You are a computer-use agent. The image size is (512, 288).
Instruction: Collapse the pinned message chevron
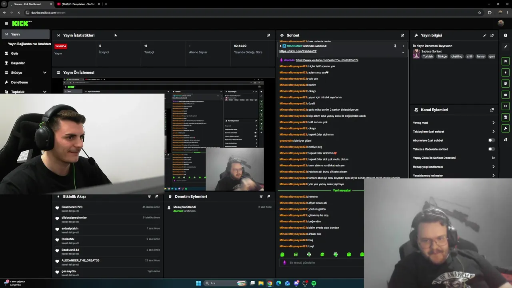coord(403,52)
